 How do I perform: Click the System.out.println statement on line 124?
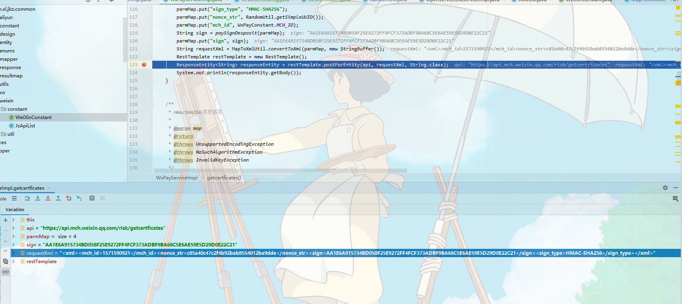[x=239, y=73]
